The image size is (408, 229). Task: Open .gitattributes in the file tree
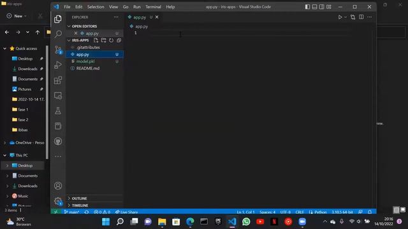coord(94,47)
